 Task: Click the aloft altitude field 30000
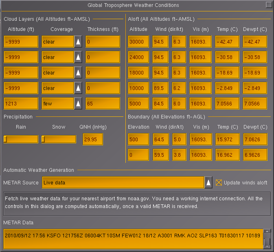click(x=138, y=42)
